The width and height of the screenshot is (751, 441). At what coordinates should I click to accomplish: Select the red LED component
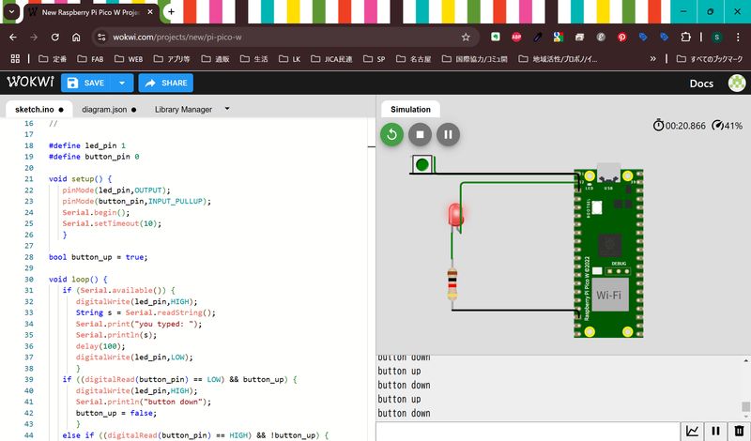point(455,215)
